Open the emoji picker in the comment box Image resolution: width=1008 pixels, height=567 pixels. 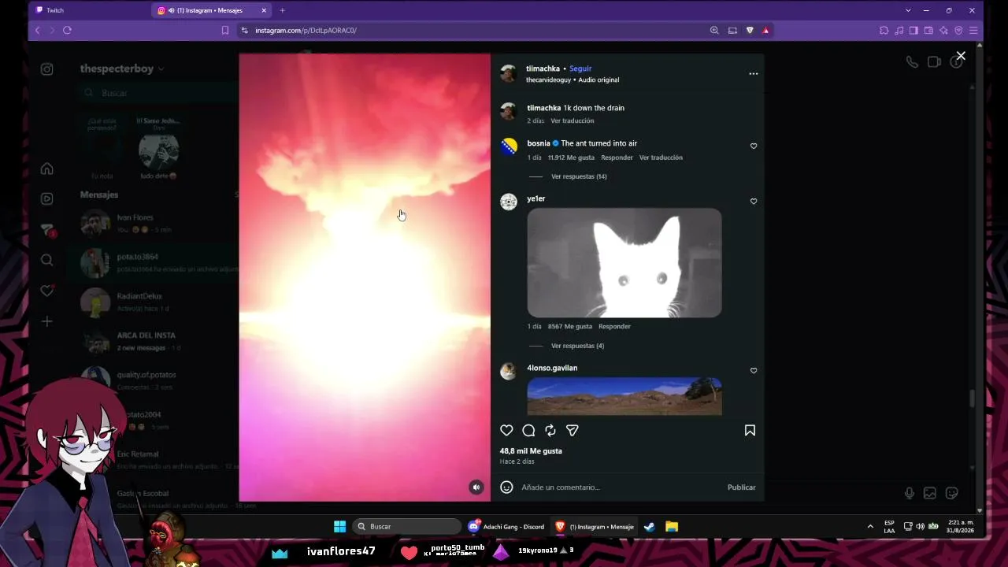tap(506, 487)
